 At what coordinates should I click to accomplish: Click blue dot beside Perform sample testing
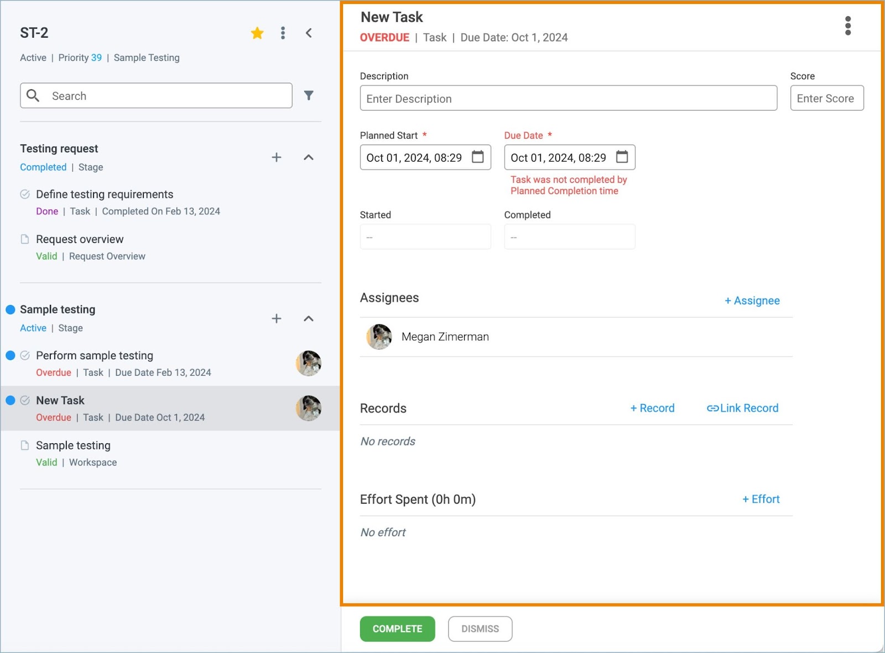pos(10,355)
